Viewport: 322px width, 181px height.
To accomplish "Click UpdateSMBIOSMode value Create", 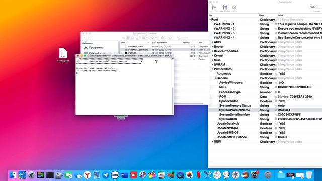I will (283, 137).
